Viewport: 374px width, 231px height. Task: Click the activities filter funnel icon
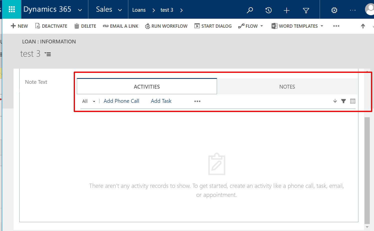344,101
